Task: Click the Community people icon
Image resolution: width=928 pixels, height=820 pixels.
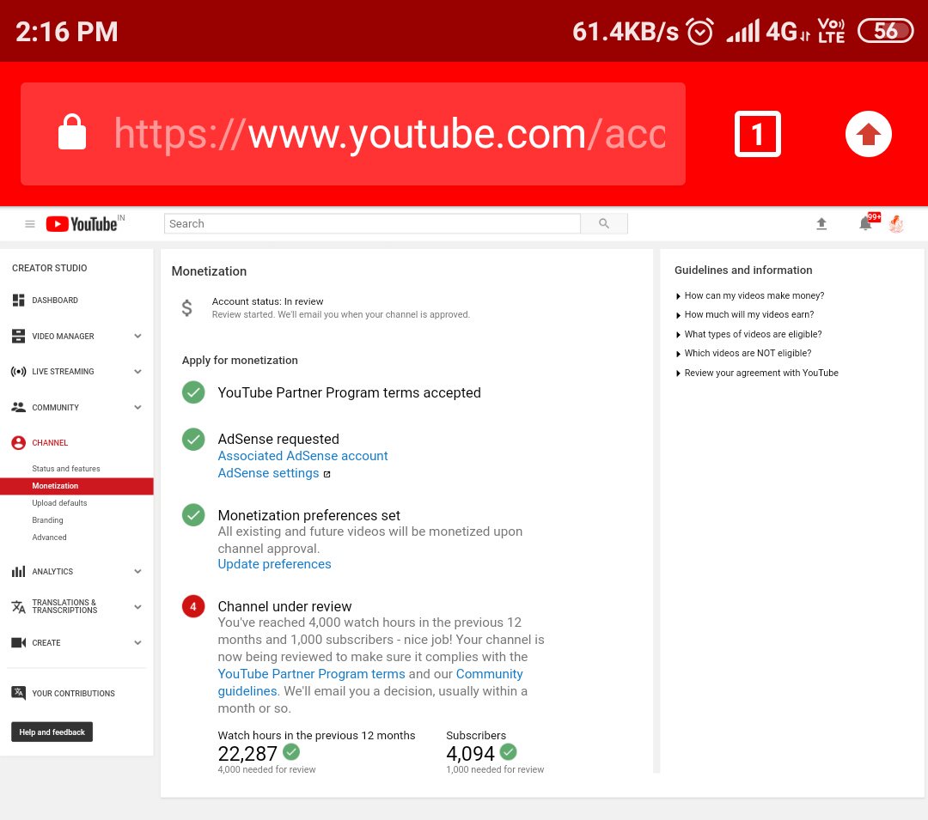Action: coord(18,407)
